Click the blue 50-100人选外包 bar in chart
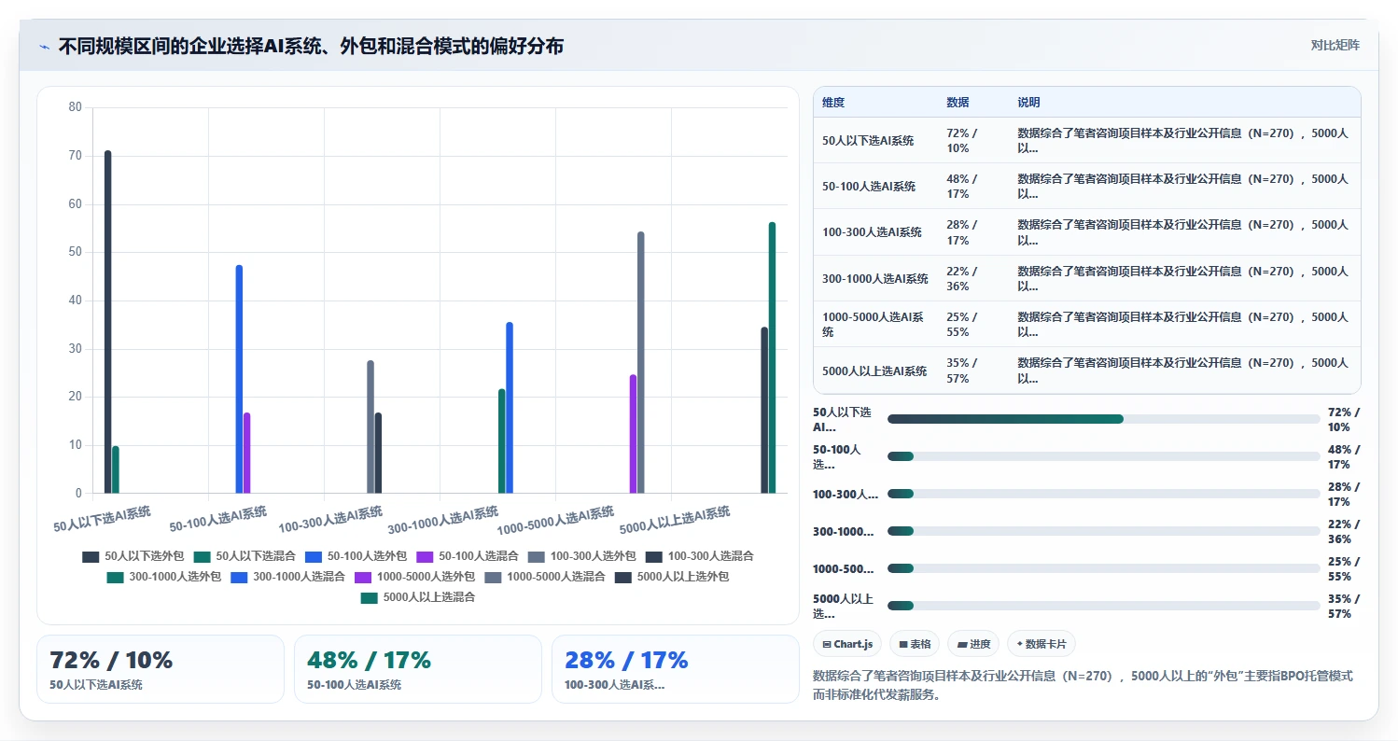Screen dimensions: 1398x741 click(239, 379)
